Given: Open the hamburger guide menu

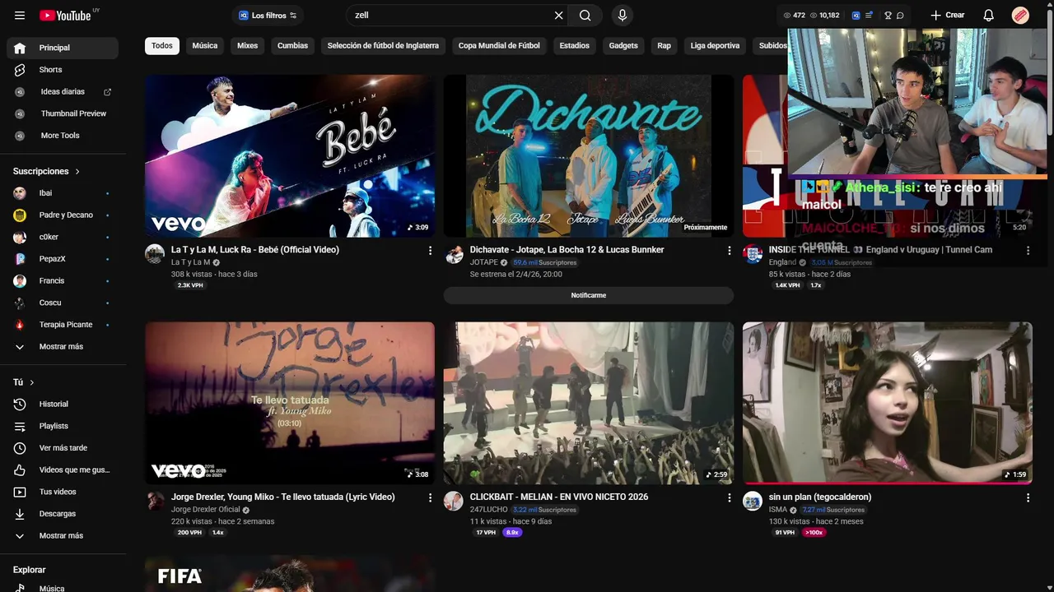Looking at the screenshot, I should pos(20,16).
